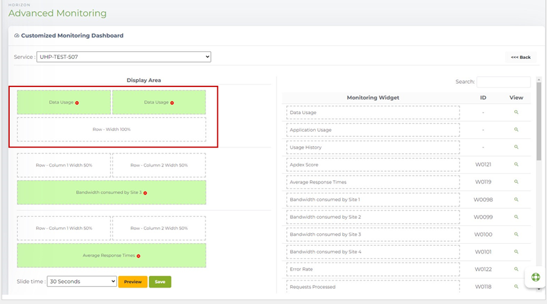Open view icon for Error Rate widget

pos(516,269)
